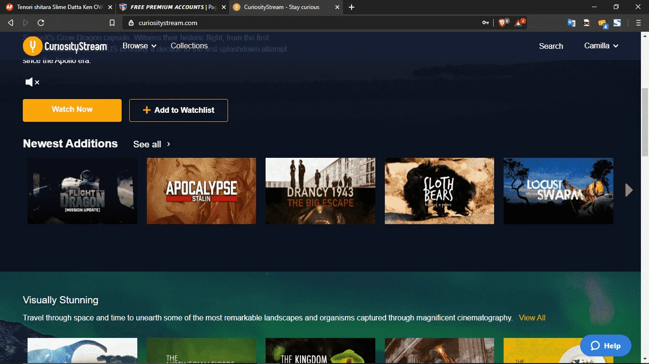649x364 pixels.
Task: Click the blue S extension icon
Action: coord(617,23)
